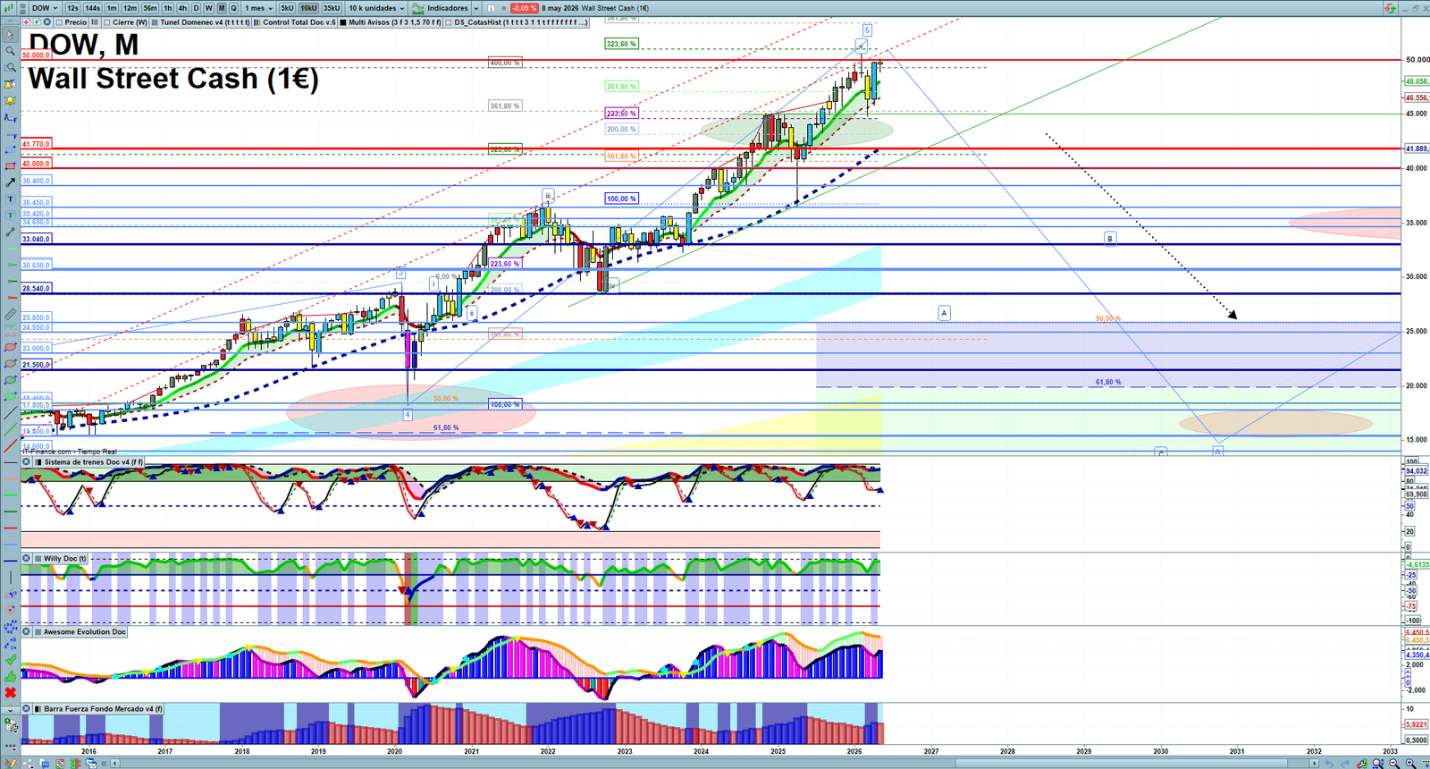This screenshot has width=1430, height=769.
Task: Switch to the 56m timeframe button
Action: click(150, 8)
